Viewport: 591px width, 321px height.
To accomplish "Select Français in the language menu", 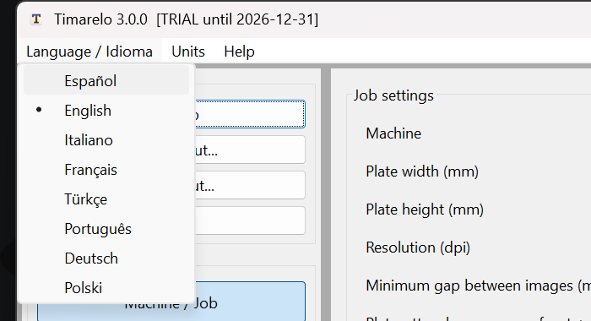I will coord(106,170).
